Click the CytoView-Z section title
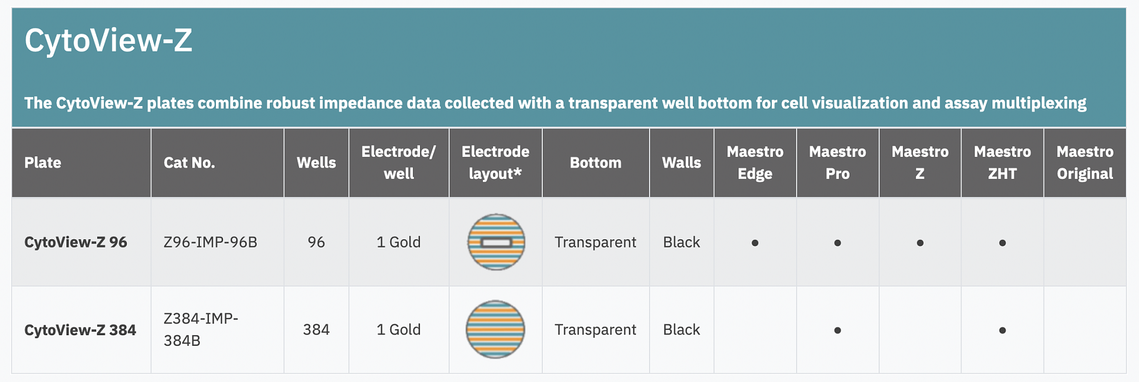 [108, 41]
